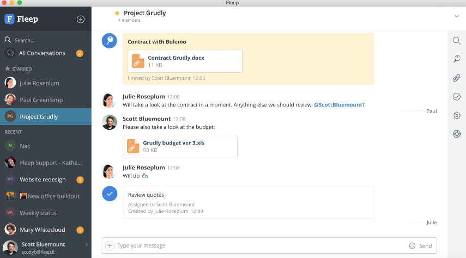This screenshot has height=258, width=466.
Task: Start a new conversation with plus icon
Action: [x=81, y=19]
